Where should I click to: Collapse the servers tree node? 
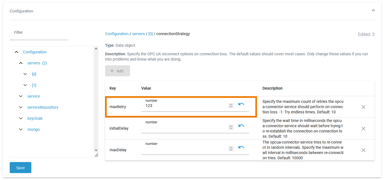point(21,63)
